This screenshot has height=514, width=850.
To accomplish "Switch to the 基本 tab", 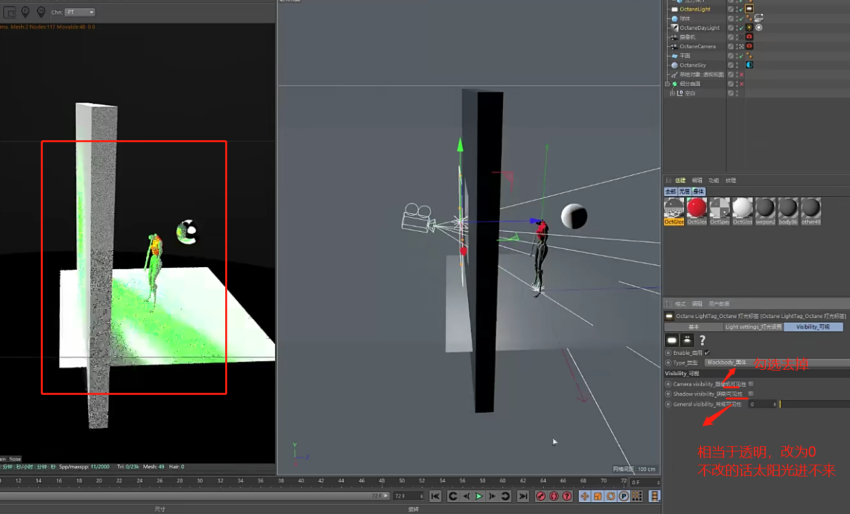I will pyautogui.click(x=694, y=327).
